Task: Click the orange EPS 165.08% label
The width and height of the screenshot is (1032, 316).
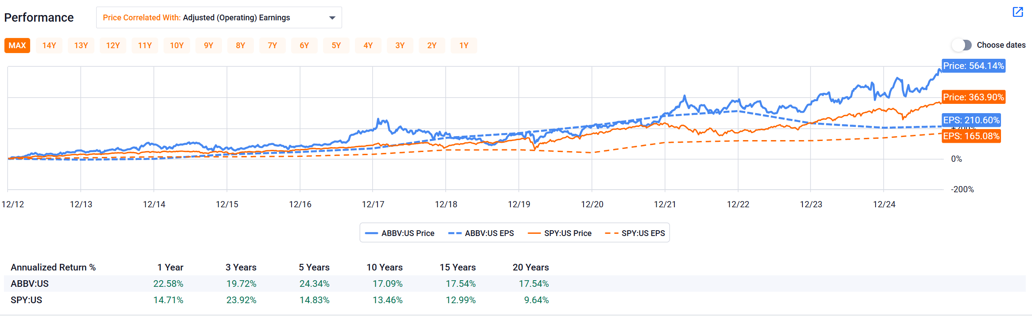Action: pyautogui.click(x=971, y=136)
